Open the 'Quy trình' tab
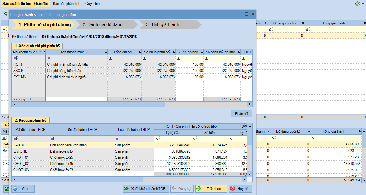The image size is (366, 195). [x=93, y=4]
